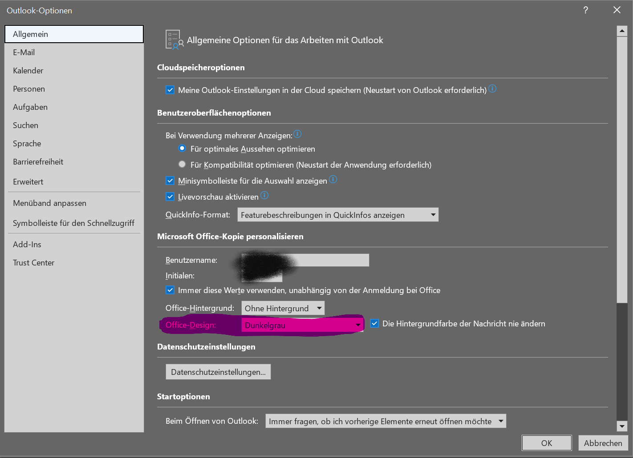Toggle 'Minisymbolleiste für die Auswahl anzeigen' checkbox
The width and height of the screenshot is (633, 458).
click(170, 181)
